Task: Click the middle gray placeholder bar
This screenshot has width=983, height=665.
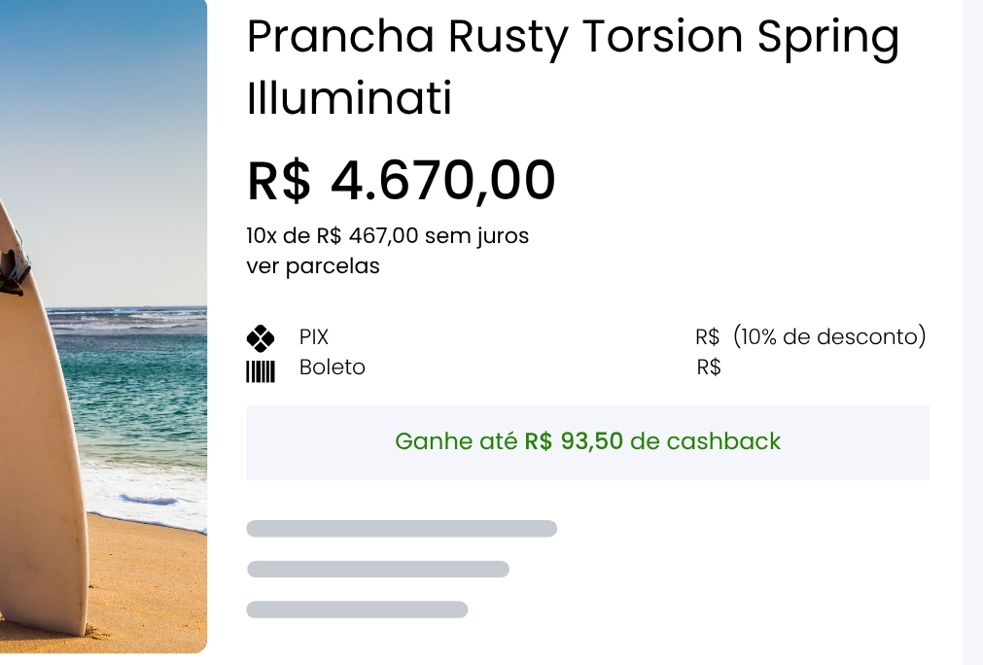Action: pos(378,570)
